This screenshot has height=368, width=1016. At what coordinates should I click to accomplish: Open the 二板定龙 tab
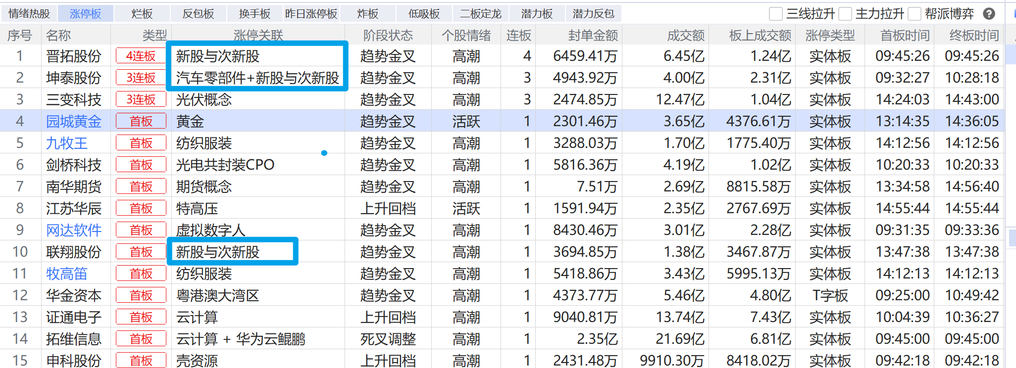[x=481, y=14]
